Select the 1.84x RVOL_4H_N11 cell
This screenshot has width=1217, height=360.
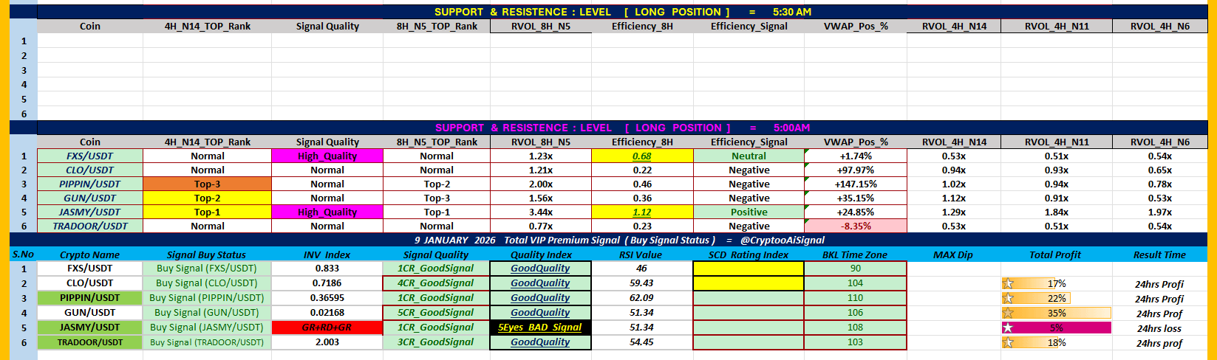pyautogui.click(x=1057, y=212)
